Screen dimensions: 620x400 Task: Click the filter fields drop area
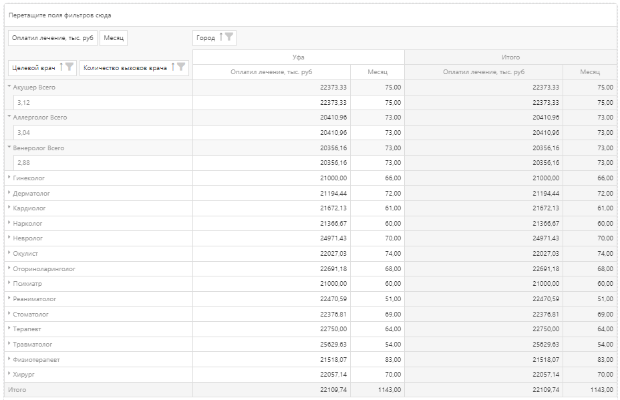pos(310,15)
